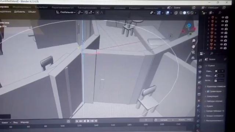
Task: Click the Камера field in Scene panel
Action: 220,71
